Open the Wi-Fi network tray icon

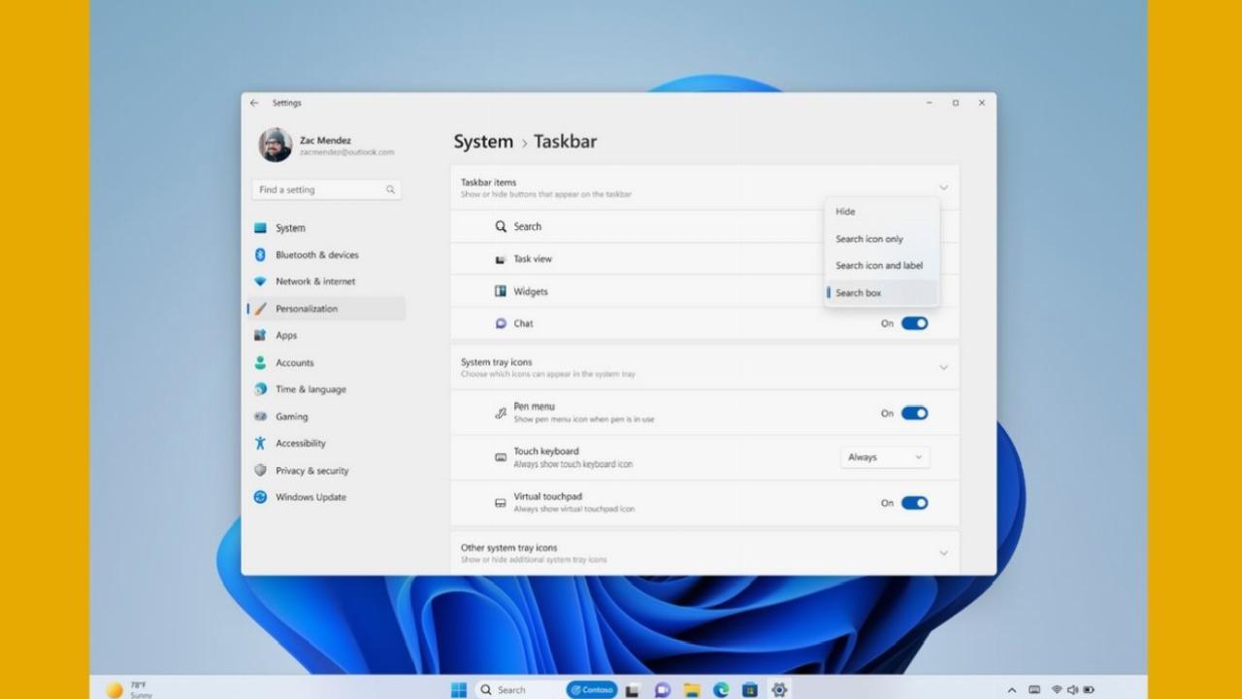[x=1057, y=690]
